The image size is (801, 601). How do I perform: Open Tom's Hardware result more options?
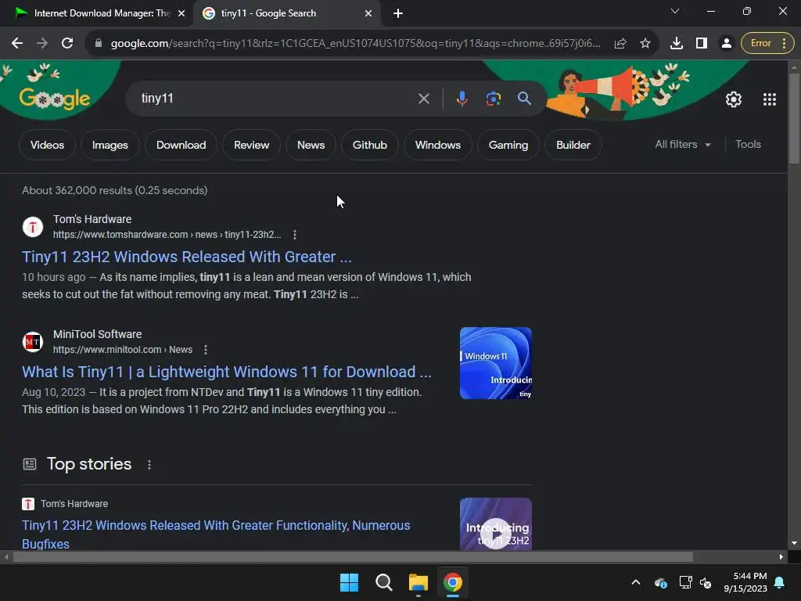pos(295,235)
